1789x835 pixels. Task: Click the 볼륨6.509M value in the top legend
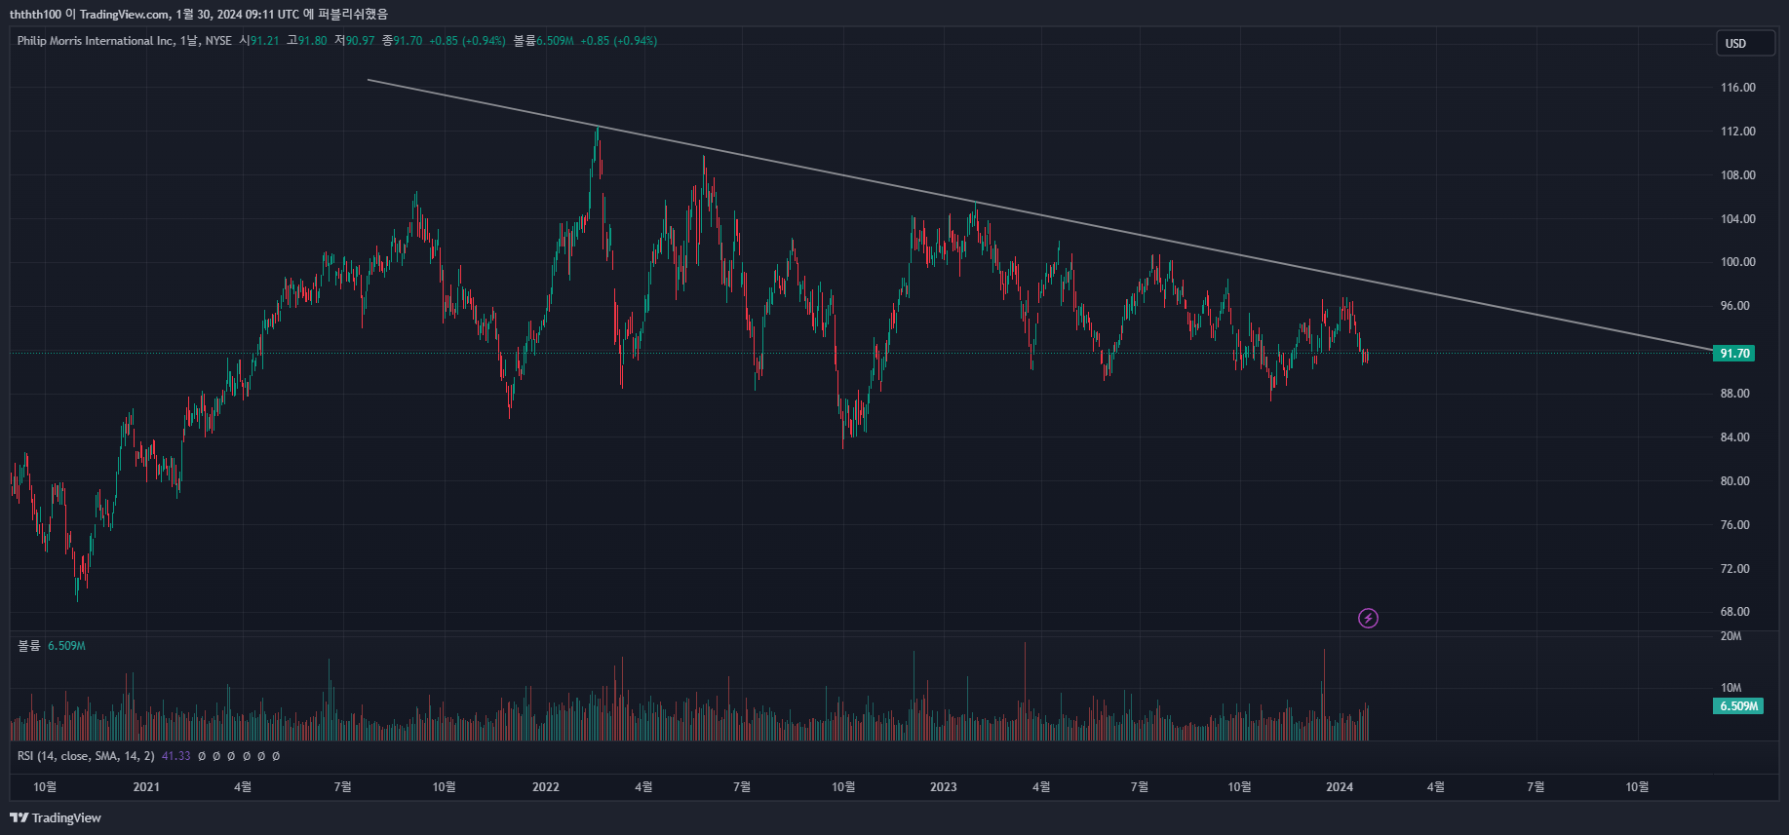click(543, 41)
